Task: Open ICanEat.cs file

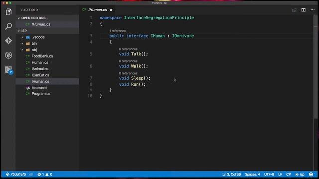Action: tap(48, 75)
